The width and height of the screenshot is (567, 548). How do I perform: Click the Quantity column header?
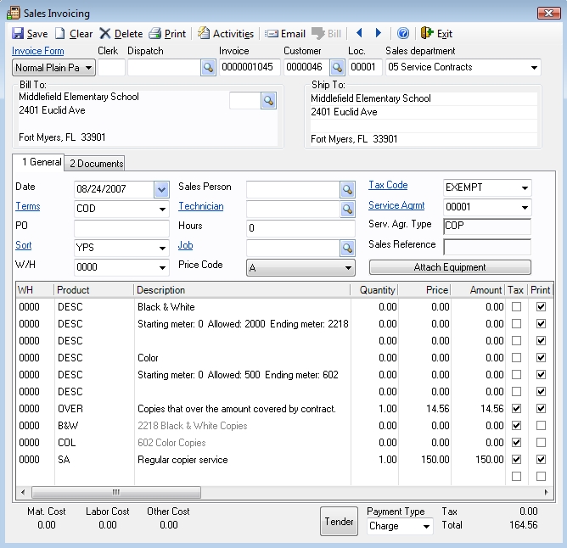click(x=374, y=290)
